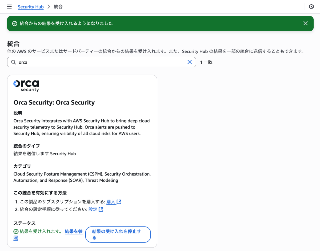Focus the integrations search field

101,62
